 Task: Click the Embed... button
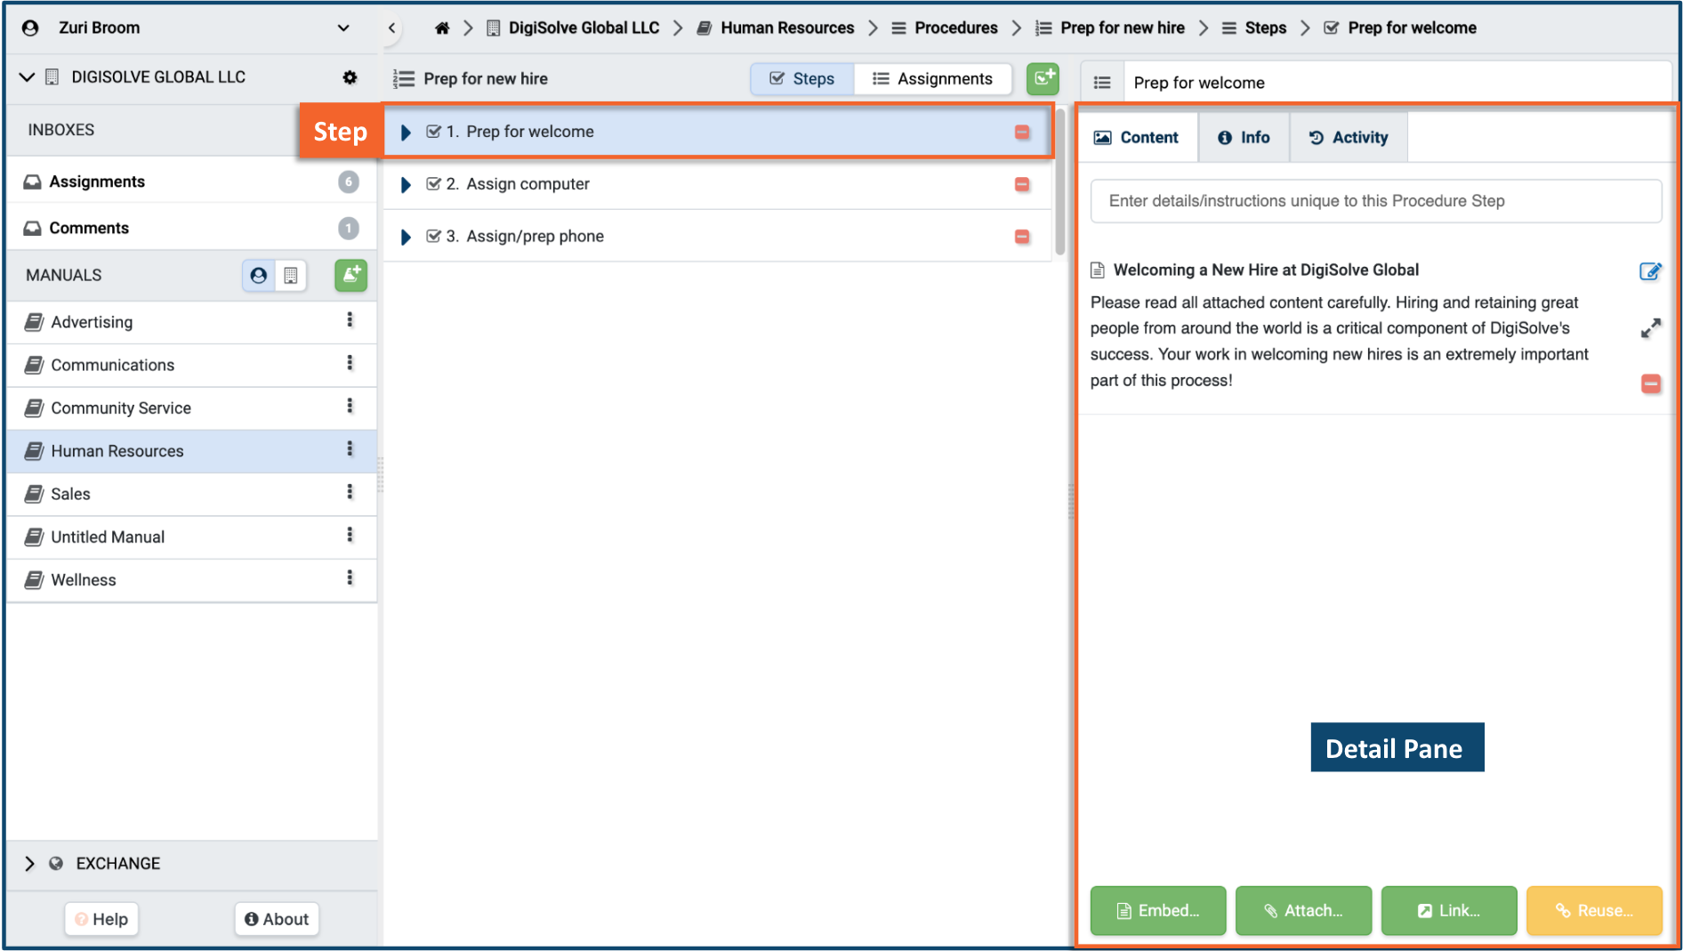pyautogui.click(x=1157, y=911)
